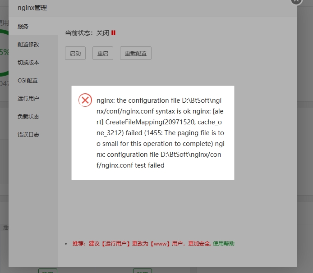Go to the 运行用户 tab
The height and width of the screenshot is (273, 313).
click(x=33, y=98)
